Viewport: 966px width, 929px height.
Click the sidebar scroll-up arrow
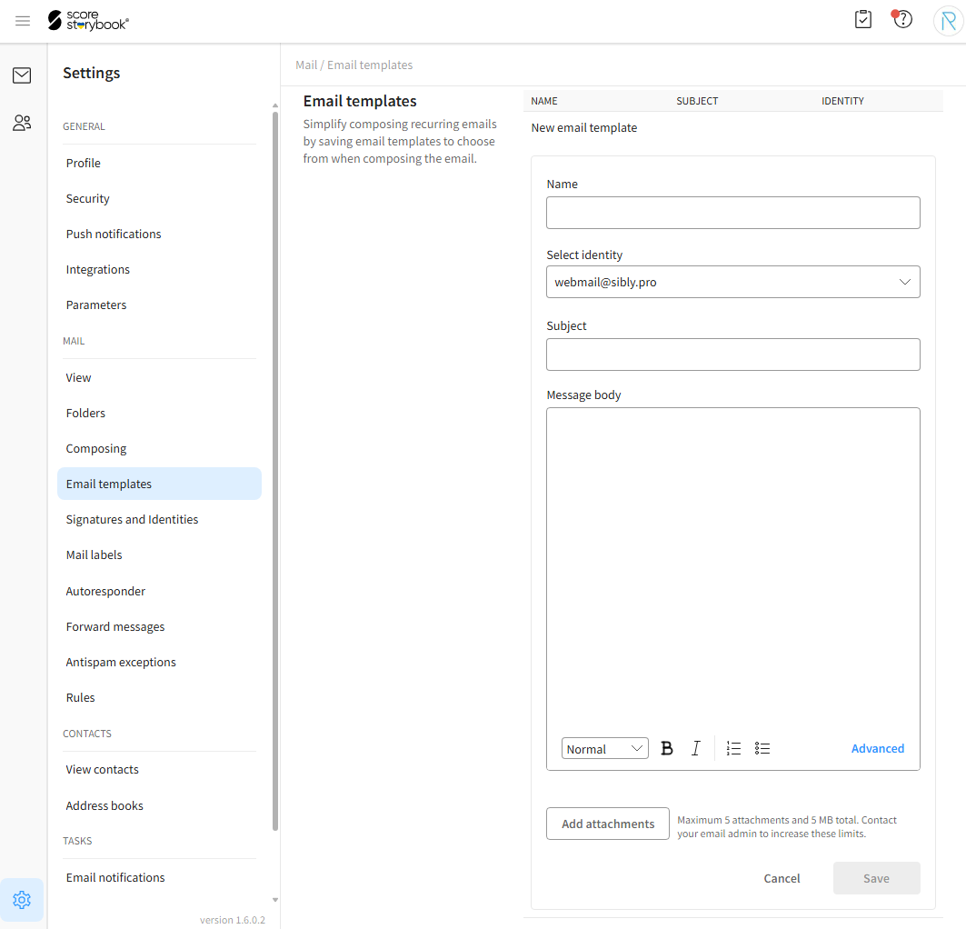[275, 106]
